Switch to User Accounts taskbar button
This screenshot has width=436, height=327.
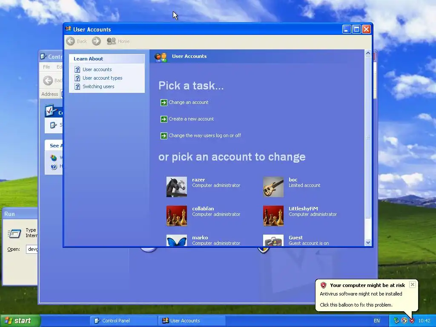[x=192, y=321]
